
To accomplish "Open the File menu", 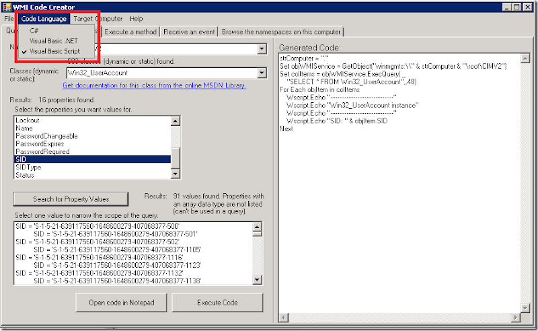I will [x=9, y=19].
